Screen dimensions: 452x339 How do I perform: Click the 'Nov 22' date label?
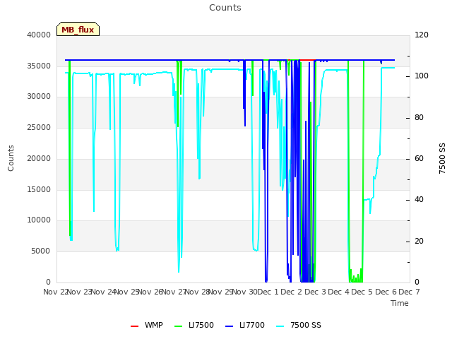coord(55,292)
